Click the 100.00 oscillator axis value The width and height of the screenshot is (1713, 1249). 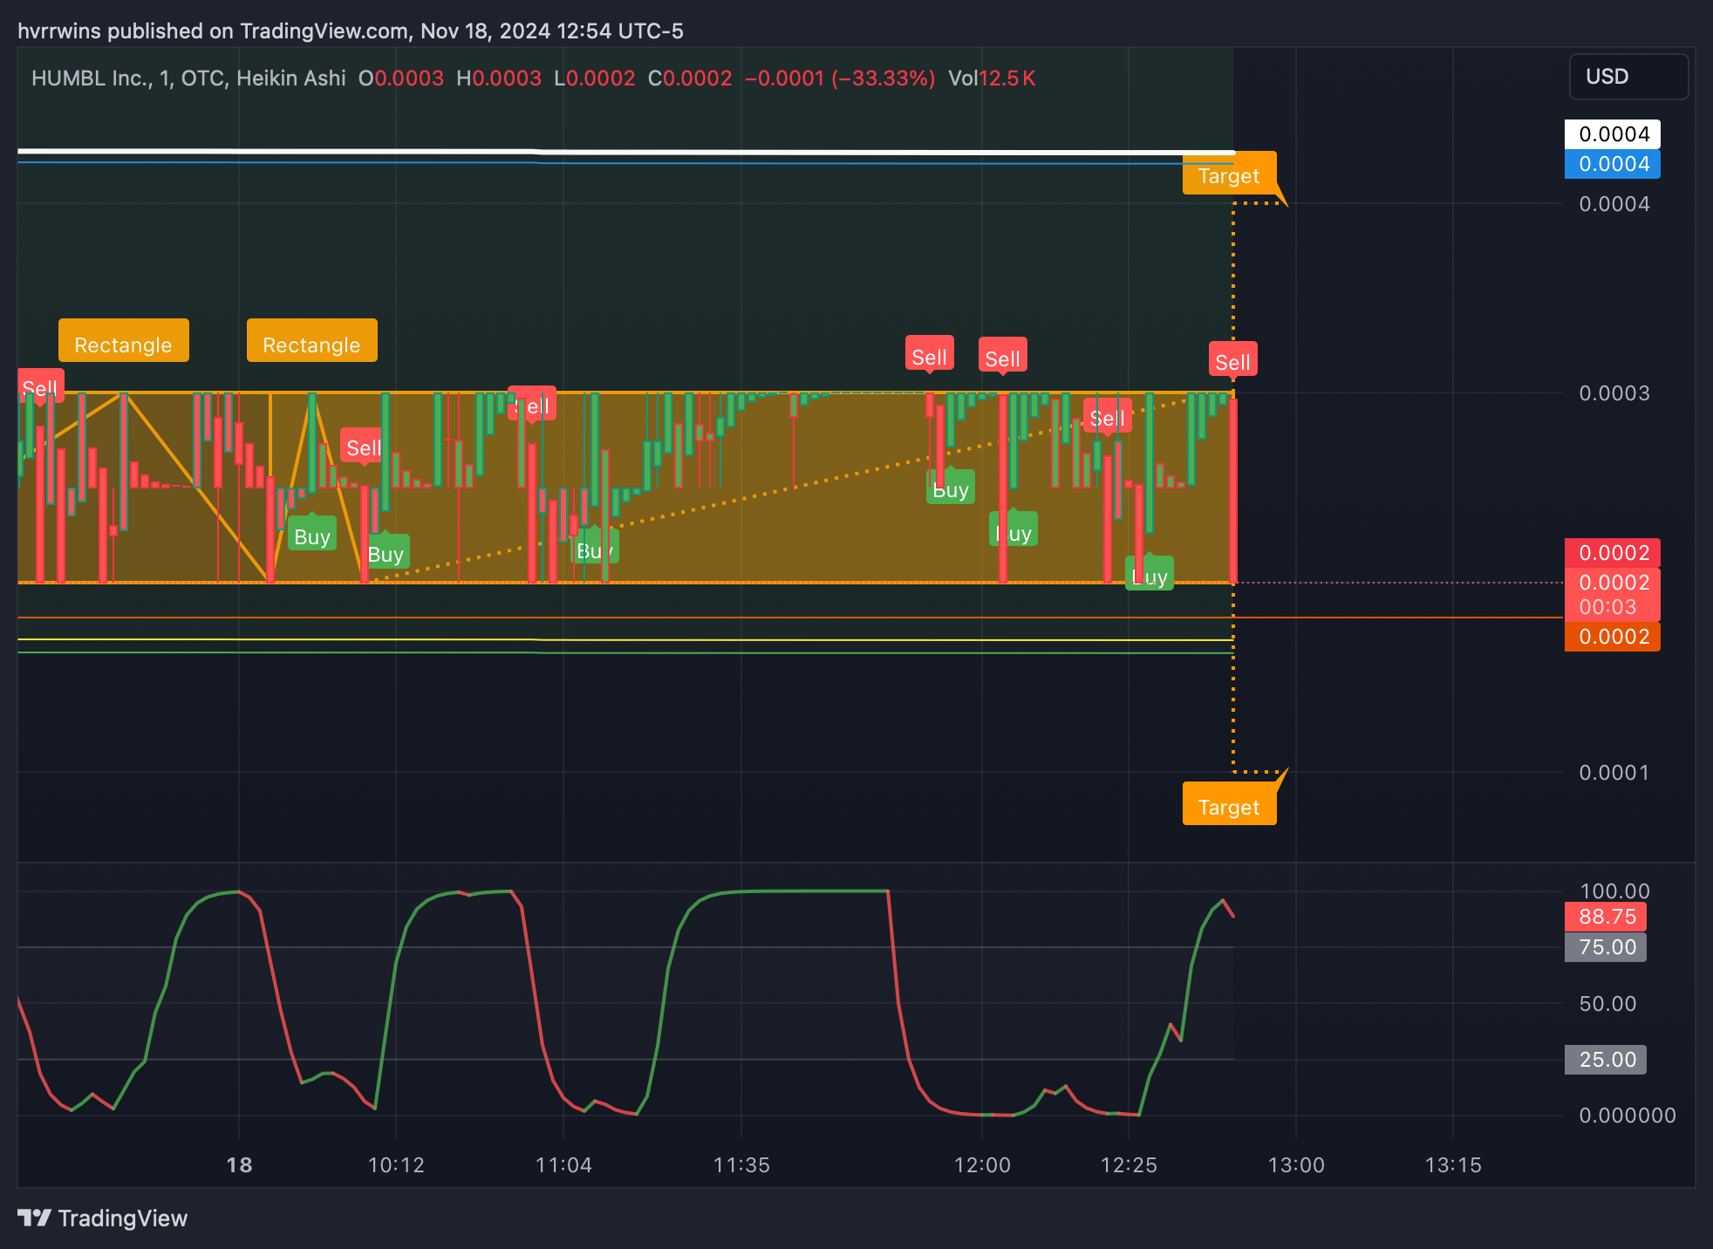[1614, 891]
